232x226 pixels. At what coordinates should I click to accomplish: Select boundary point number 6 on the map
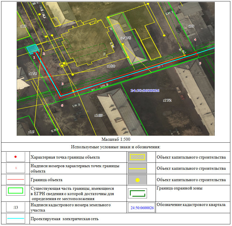point(62,105)
